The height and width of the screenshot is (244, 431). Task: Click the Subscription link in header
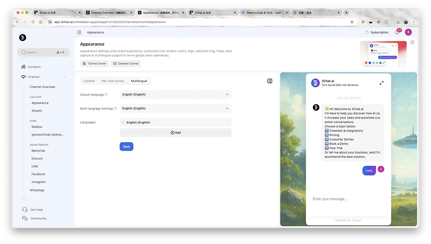point(377,32)
